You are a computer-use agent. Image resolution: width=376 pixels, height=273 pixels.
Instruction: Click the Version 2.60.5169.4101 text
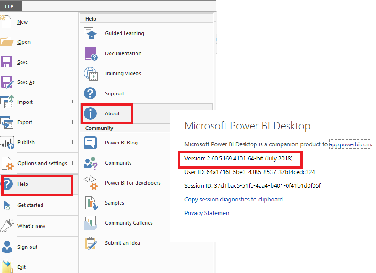238,159
